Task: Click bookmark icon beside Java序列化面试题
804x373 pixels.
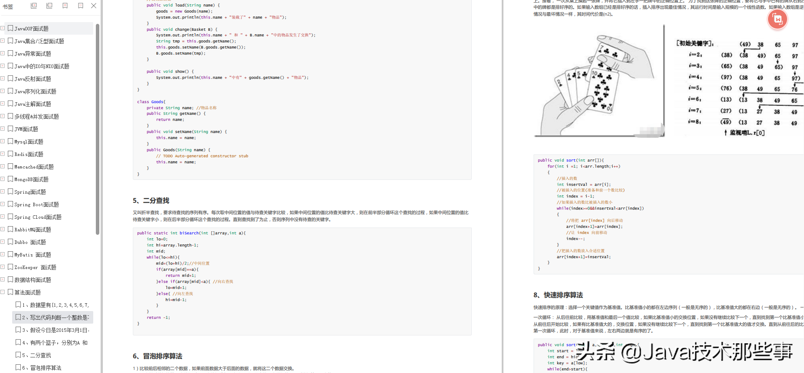Action: coord(10,91)
